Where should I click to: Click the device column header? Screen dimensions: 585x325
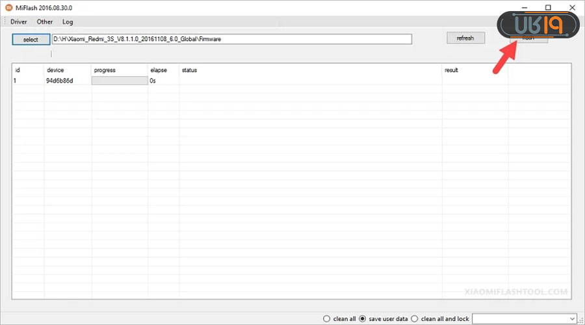(x=55, y=70)
